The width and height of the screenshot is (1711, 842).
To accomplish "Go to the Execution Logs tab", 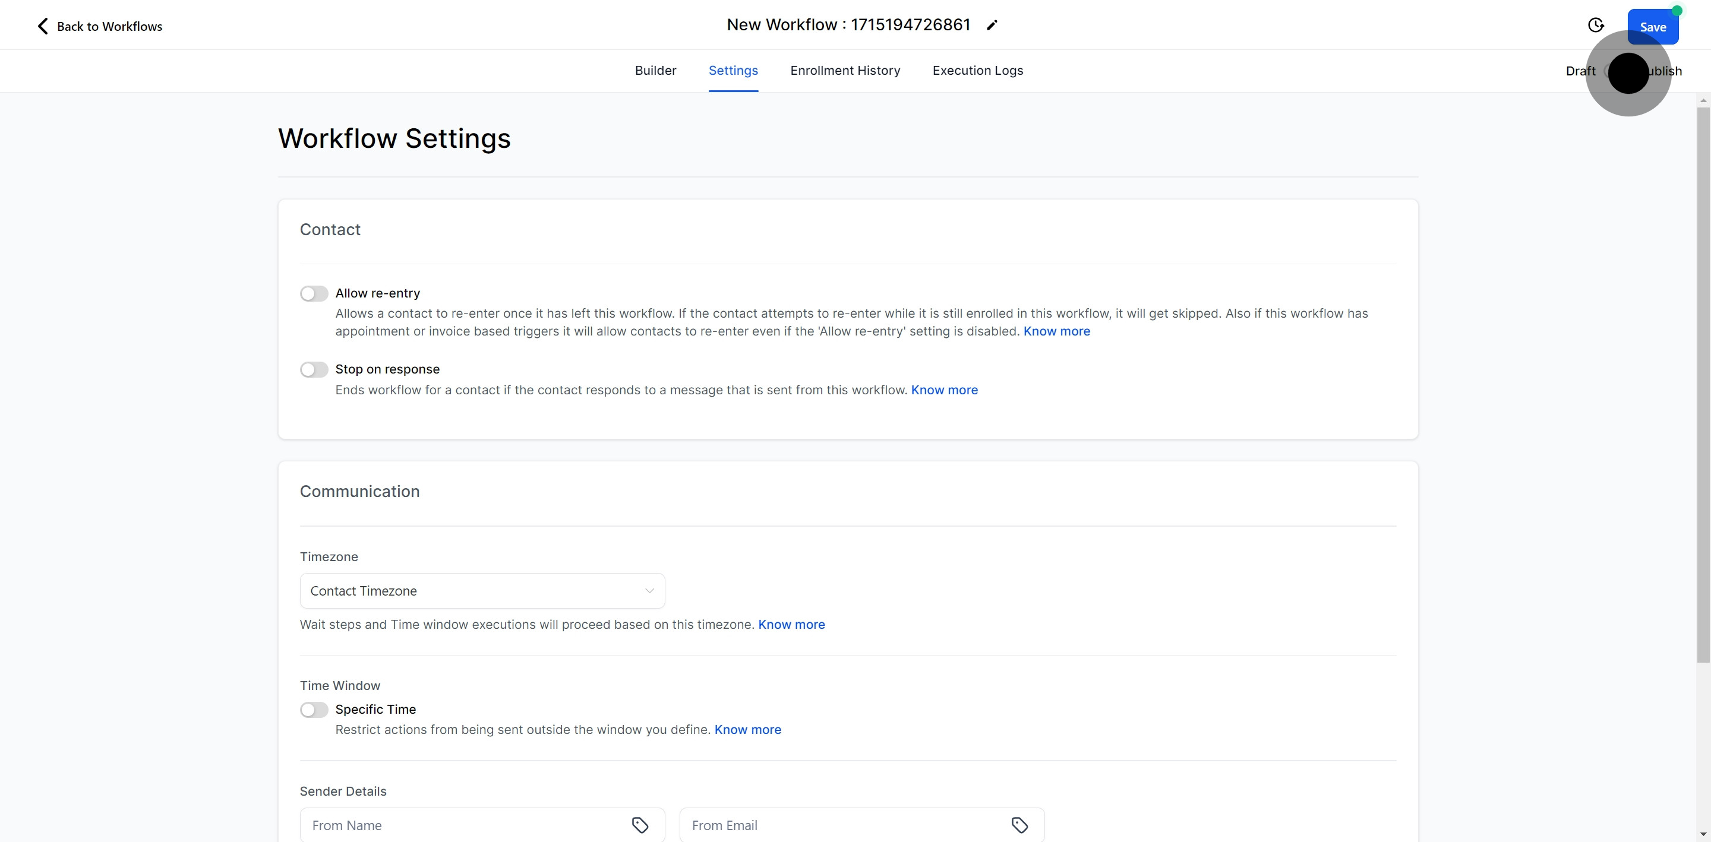I will tap(977, 71).
